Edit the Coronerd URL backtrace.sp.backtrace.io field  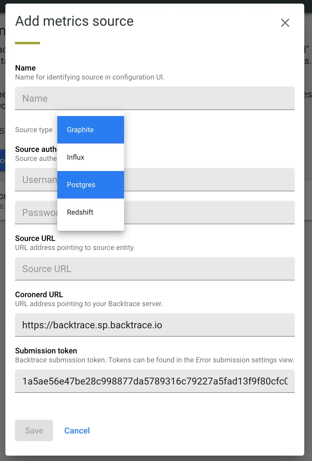(x=155, y=325)
